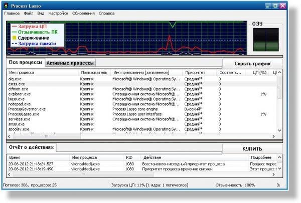Image resolution: width=301 pixels, height=203 pixels.
Task: Select the spoolsv.exe process row
Action: pyautogui.click(x=141, y=129)
